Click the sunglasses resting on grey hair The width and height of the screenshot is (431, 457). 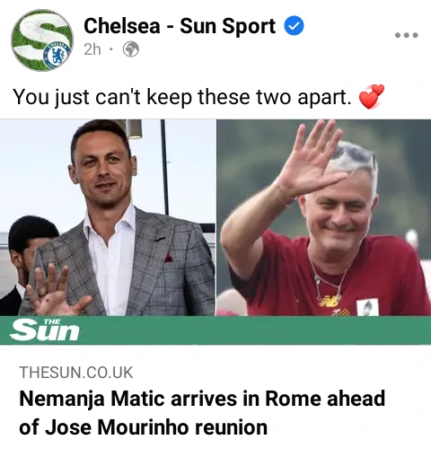pyautogui.click(x=355, y=155)
